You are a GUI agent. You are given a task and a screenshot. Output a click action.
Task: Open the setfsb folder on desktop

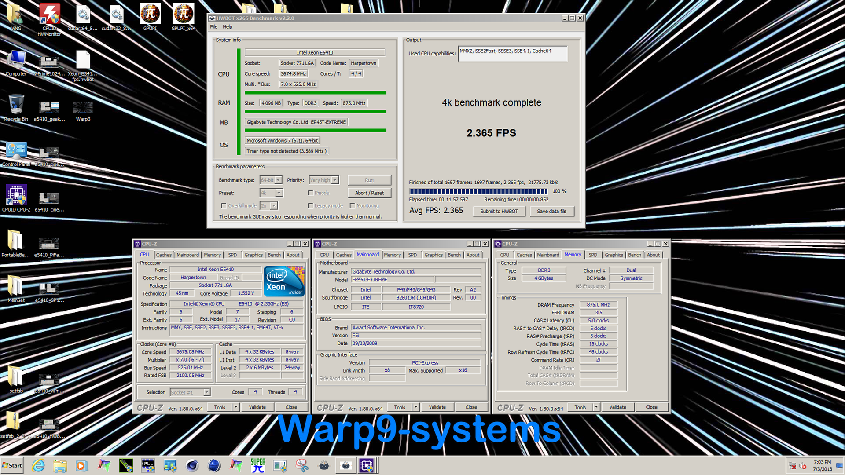(x=16, y=379)
